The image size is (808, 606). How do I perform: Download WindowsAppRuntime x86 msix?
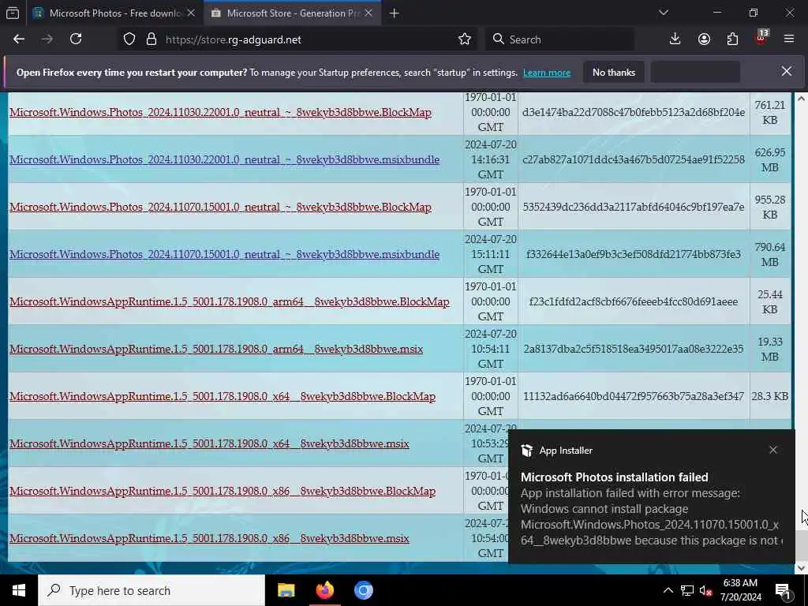(209, 539)
